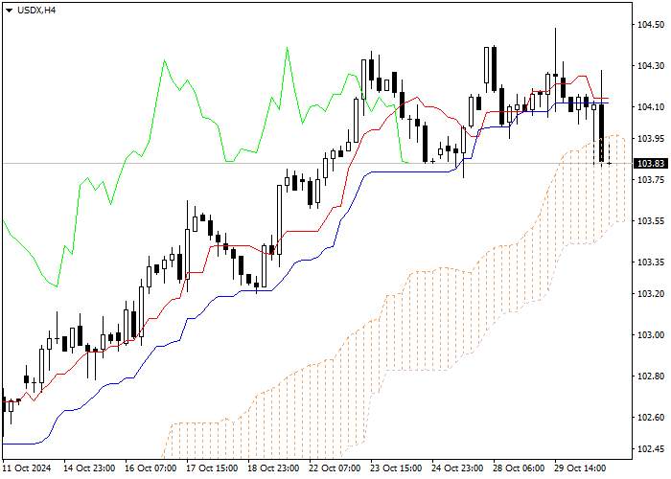The width and height of the screenshot is (671, 479).
Task: Select the 11 Oct 2024 date label
Action: tap(27, 468)
